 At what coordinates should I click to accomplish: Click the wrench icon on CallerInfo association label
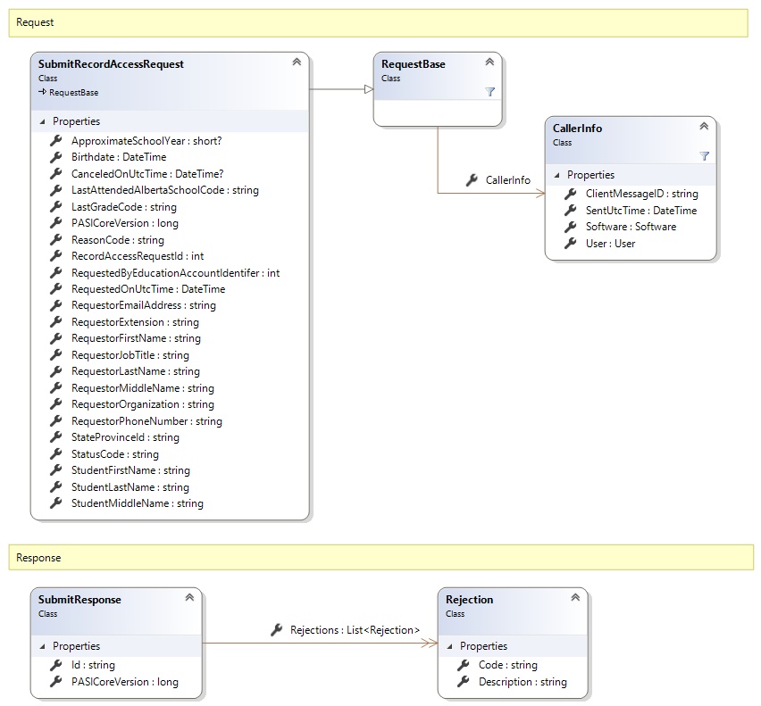(x=472, y=180)
